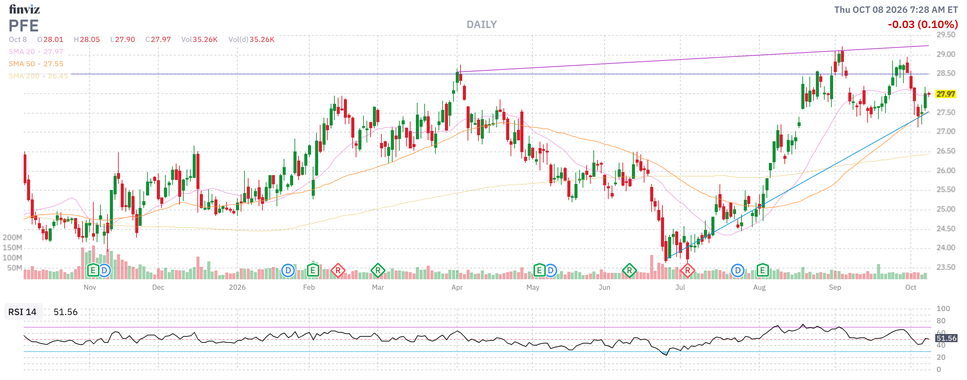Select the red R marker in February

(338, 270)
